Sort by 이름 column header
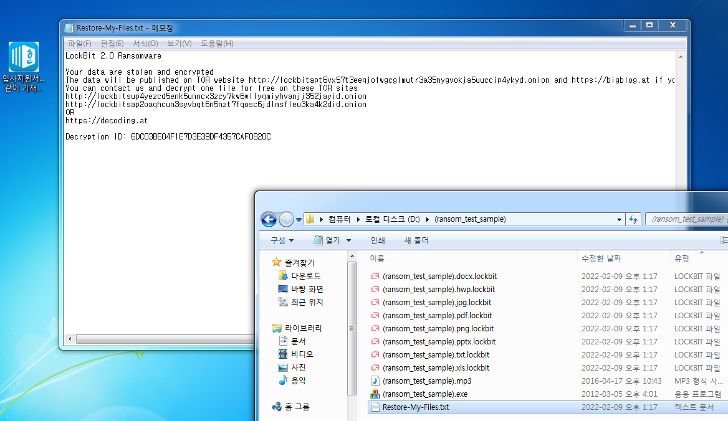Image resolution: width=728 pixels, height=421 pixels. pyautogui.click(x=472, y=258)
